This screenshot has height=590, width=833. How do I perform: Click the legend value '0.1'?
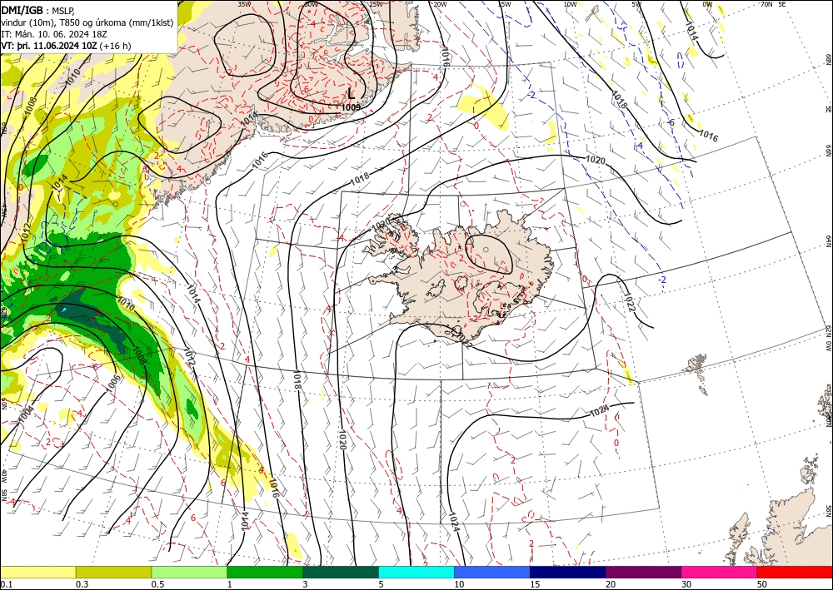5,584
